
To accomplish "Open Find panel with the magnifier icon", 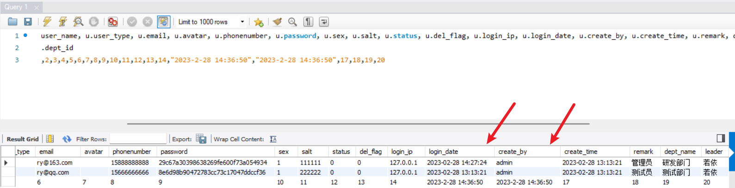I will 292,22.
